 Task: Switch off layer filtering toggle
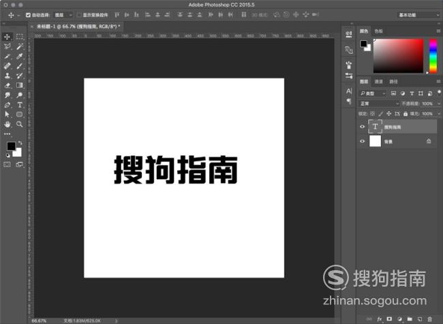439,93
